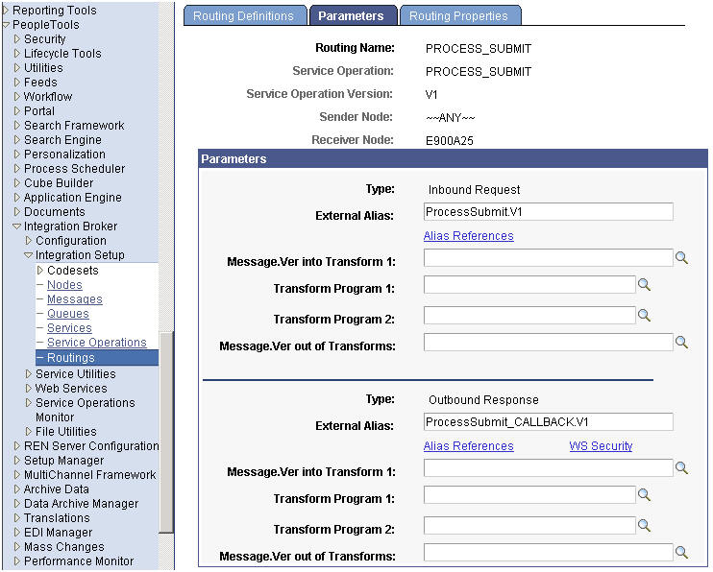Expand the Personalization folder
Screen dimensions: 713x572
point(17,155)
